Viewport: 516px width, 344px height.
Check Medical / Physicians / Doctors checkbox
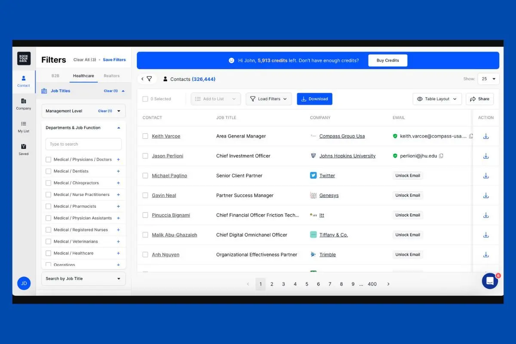(48, 160)
